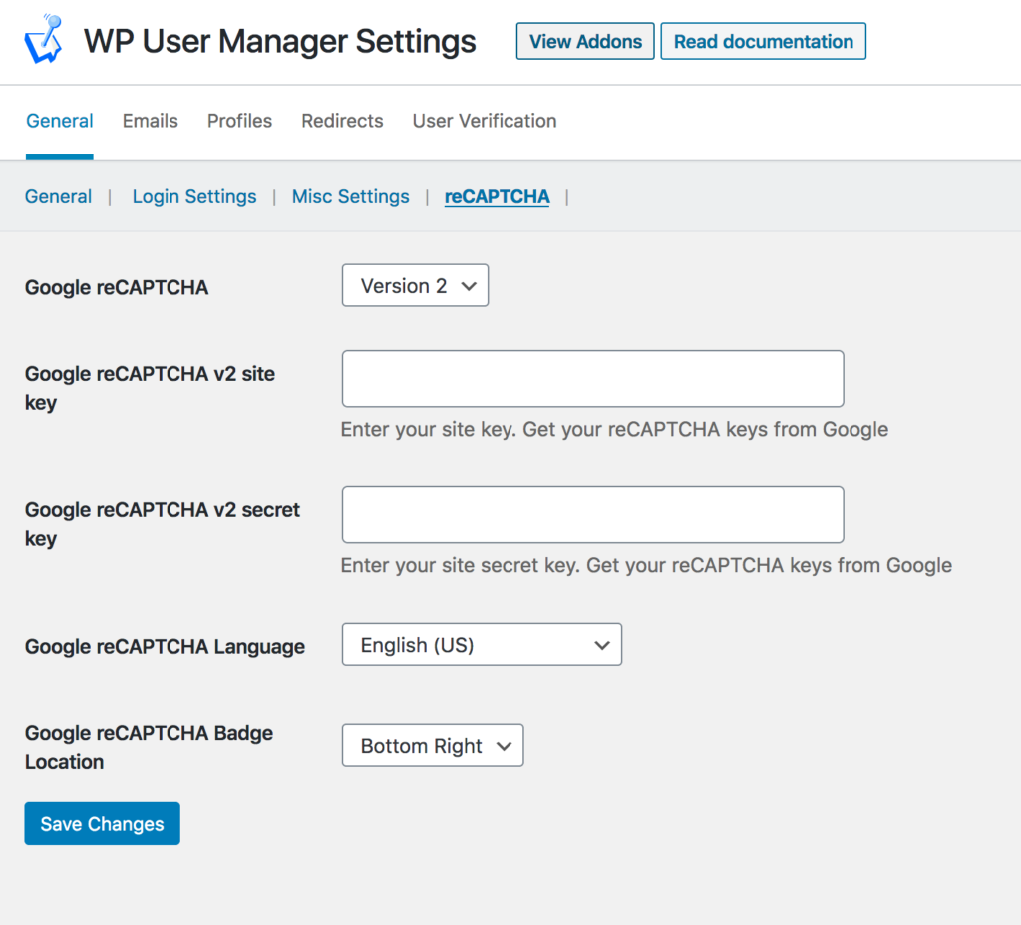Click the General main navigation tab
The width and height of the screenshot is (1021, 925).
pos(59,121)
